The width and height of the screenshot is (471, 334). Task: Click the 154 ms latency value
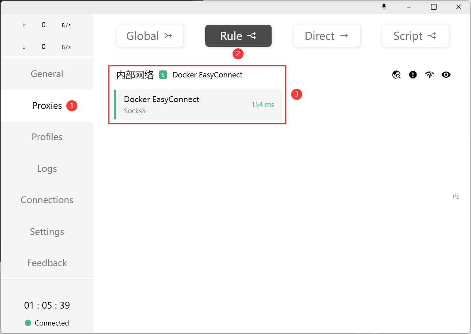[x=263, y=105]
